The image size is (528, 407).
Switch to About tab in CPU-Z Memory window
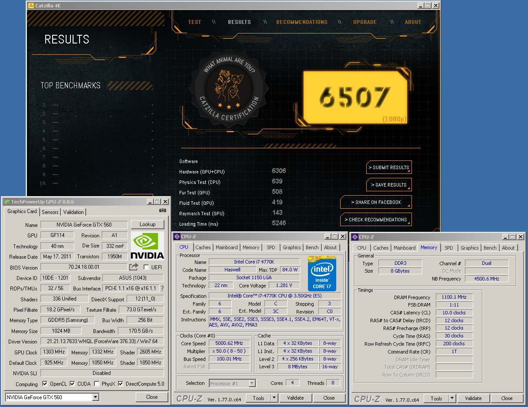(x=508, y=248)
